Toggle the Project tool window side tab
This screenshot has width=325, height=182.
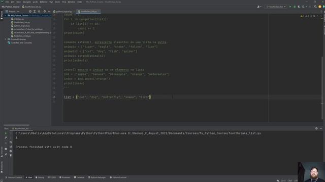click(2, 15)
